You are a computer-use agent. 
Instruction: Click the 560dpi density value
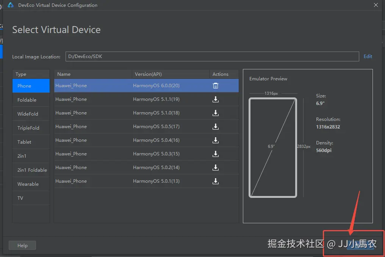324,150
